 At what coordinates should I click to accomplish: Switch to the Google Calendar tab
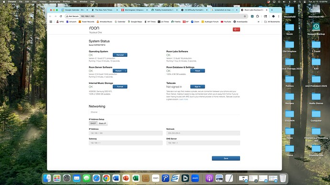[x=75, y=10]
